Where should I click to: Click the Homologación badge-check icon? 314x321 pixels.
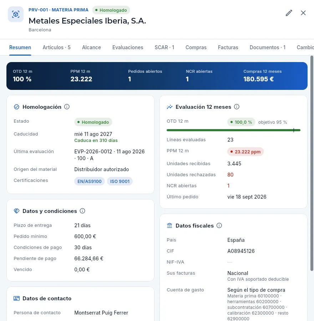tap(16, 107)
